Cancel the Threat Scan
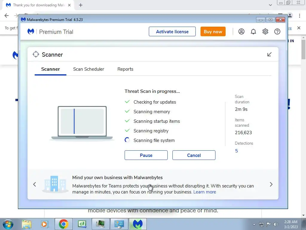The height and width of the screenshot is (230, 306). (194, 155)
